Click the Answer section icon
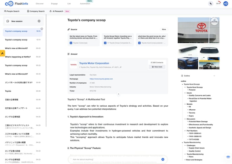This screenshot has height=164, width=232. (x=68, y=54)
